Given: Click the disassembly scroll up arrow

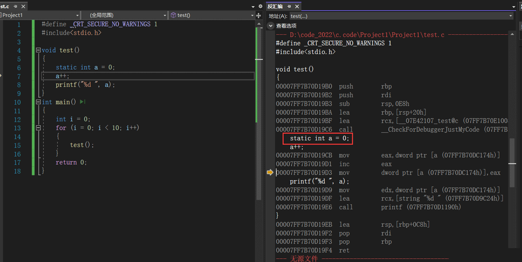Looking at the screenshot, I should 513,34.
